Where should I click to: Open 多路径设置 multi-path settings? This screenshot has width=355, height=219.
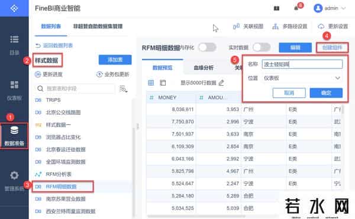point(289,27)
